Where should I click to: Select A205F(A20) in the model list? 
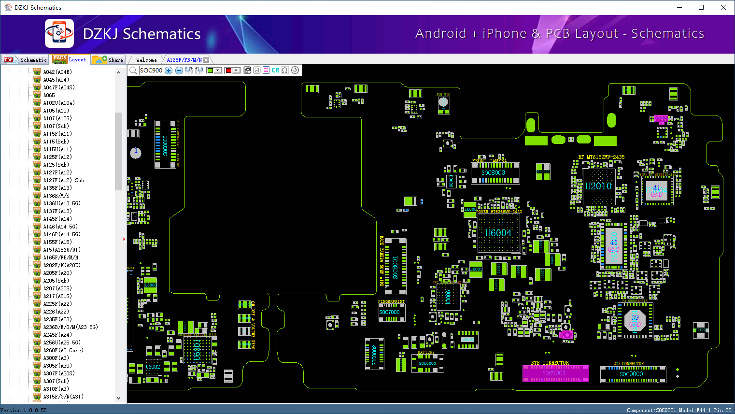pos(57,273)
